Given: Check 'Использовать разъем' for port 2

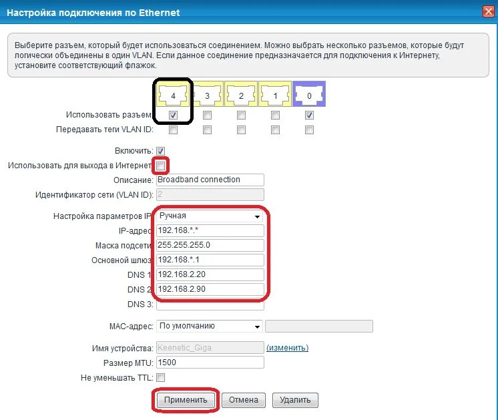Looking at the screenshot, I should pyautogui.click(x=241, y=115).
